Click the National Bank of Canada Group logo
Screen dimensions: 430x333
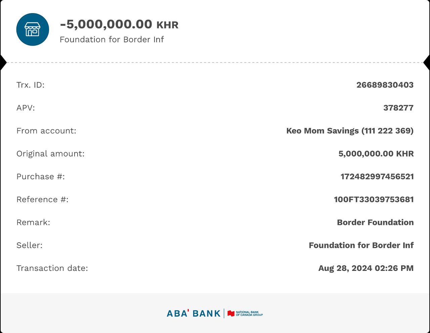pyautogui.click(x=245, y=314)
